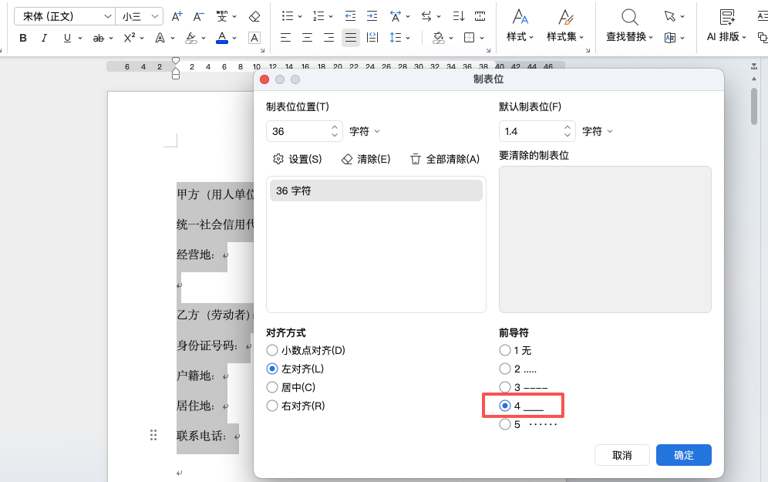This screenshot has height=482, width=768.
Task: Open the font name dropdown 宋体 (正文)
Action: [x=65, y=16]
